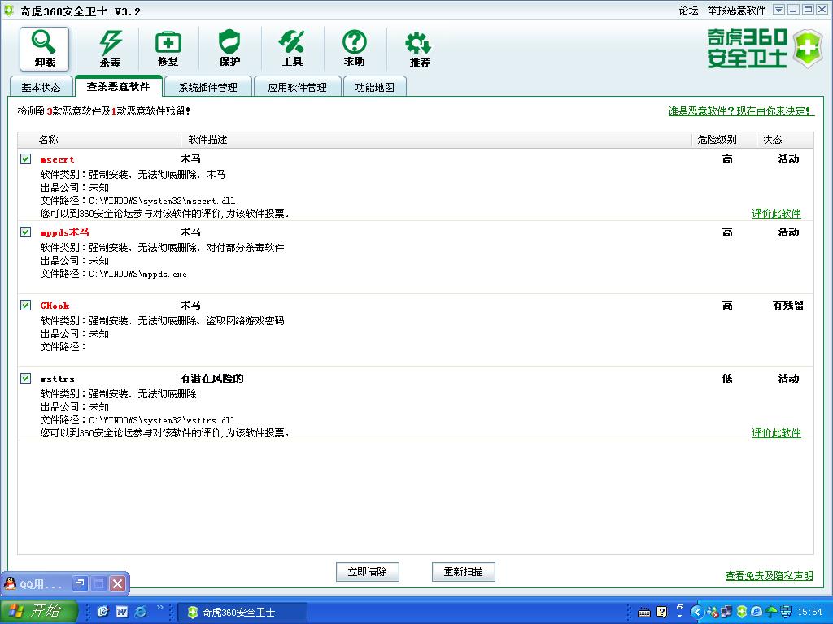Click the QQ penguin icon
833x624 pixels.
pyautogui.click(x=11, y=584)
